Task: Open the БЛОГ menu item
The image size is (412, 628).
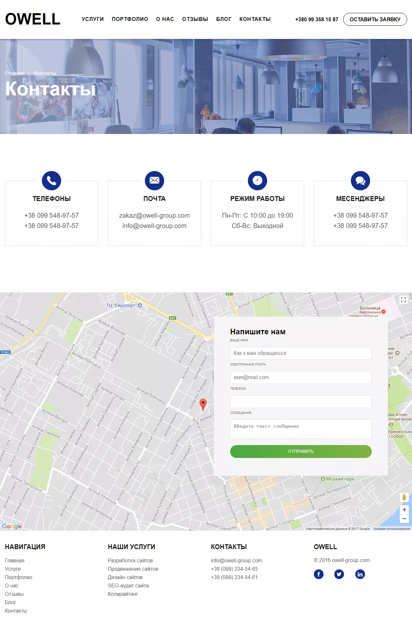Action: pos(224,19)
